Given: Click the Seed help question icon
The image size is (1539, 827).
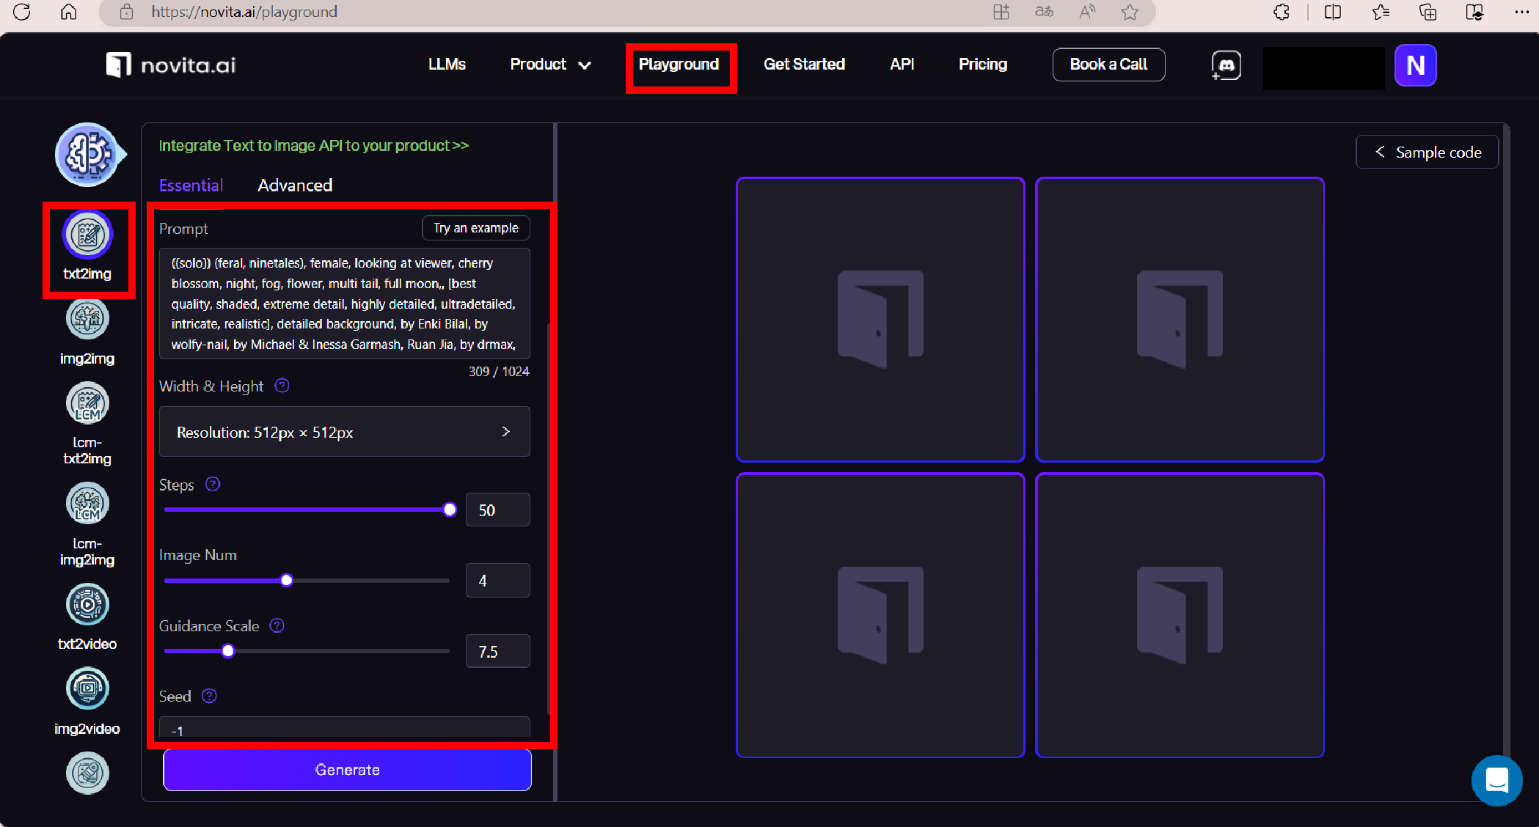Looking at the screenshot, I should coord(209,696).
